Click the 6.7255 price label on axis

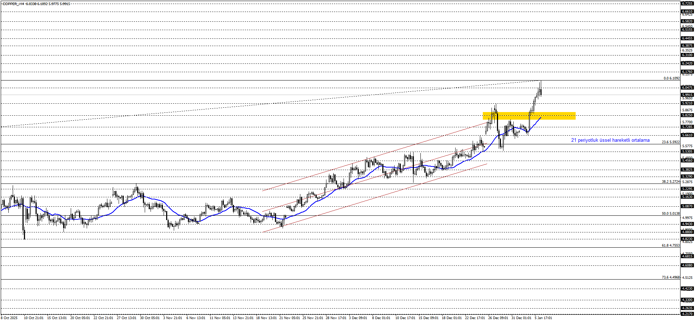pyautogui.click(x=687, y=3)
